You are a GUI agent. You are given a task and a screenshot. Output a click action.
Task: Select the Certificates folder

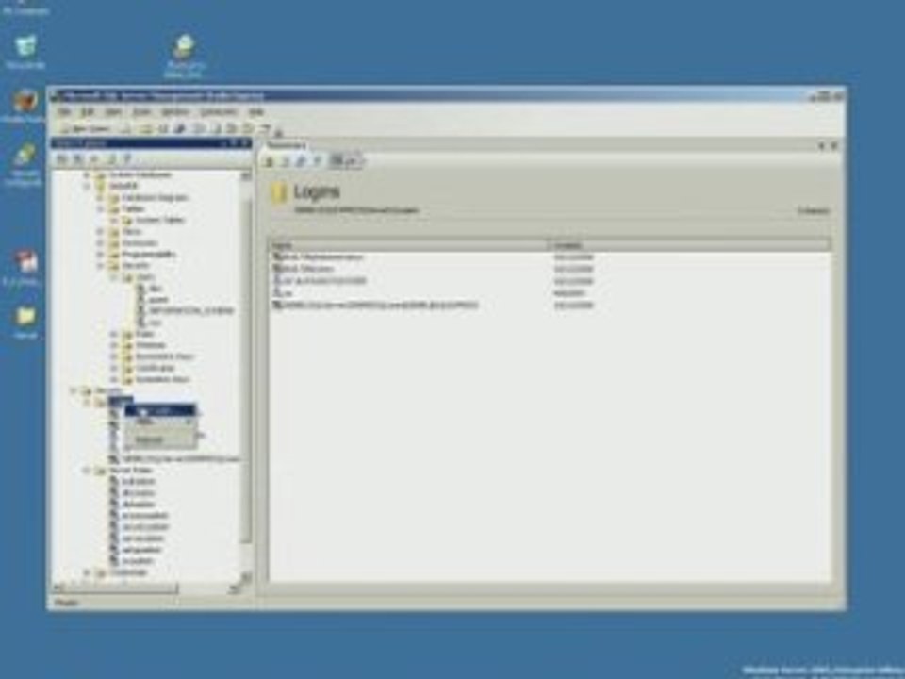156,368
